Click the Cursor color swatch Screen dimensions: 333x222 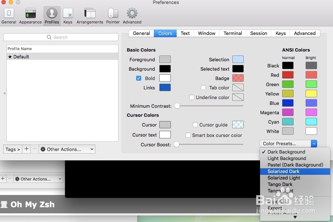click(165, 125)
